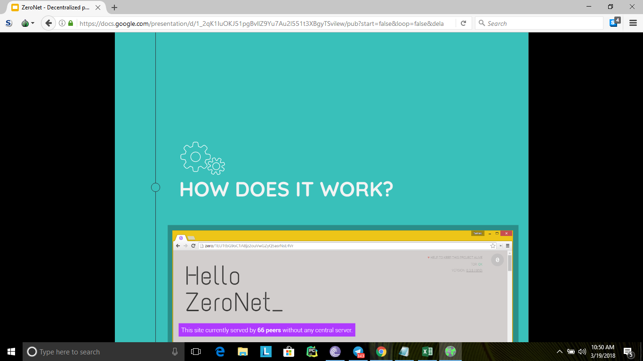This screenshot has height=361, width=643.
Task: Open PyCharm from the taskbar
Action: pyautogui.click(x=312, y=352)
